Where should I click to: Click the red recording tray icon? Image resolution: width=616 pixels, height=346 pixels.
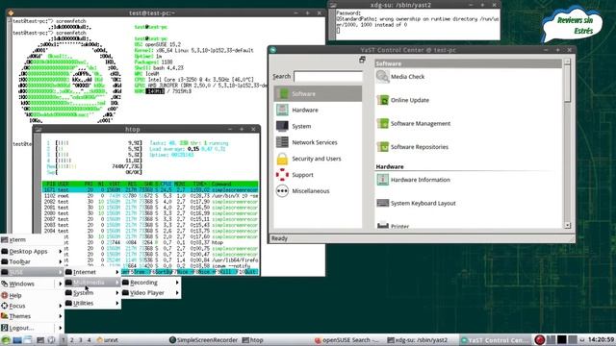tap(540, 339)
